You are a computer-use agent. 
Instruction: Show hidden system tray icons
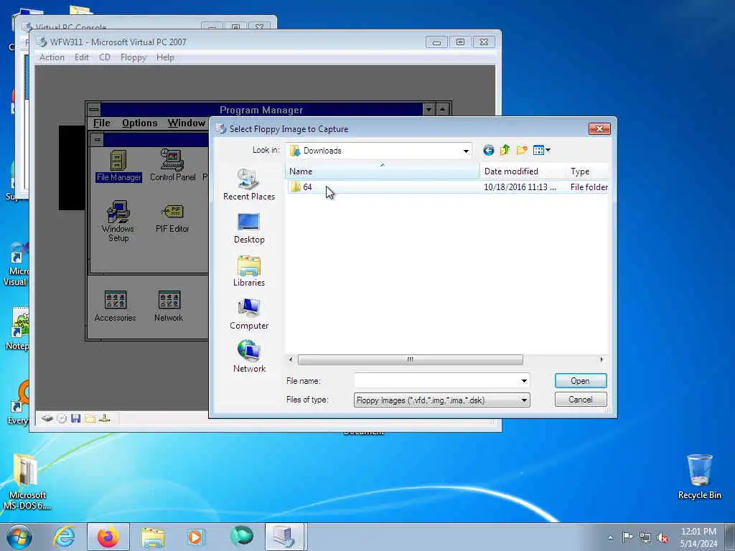610,537
